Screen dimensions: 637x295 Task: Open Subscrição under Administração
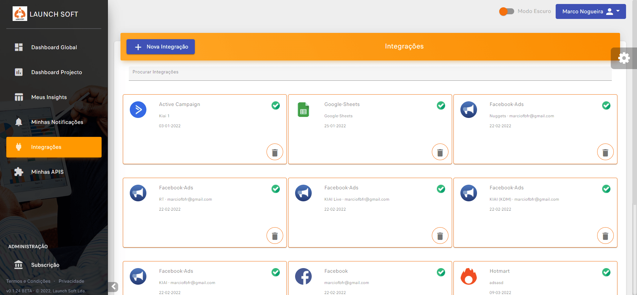(54, 265)
